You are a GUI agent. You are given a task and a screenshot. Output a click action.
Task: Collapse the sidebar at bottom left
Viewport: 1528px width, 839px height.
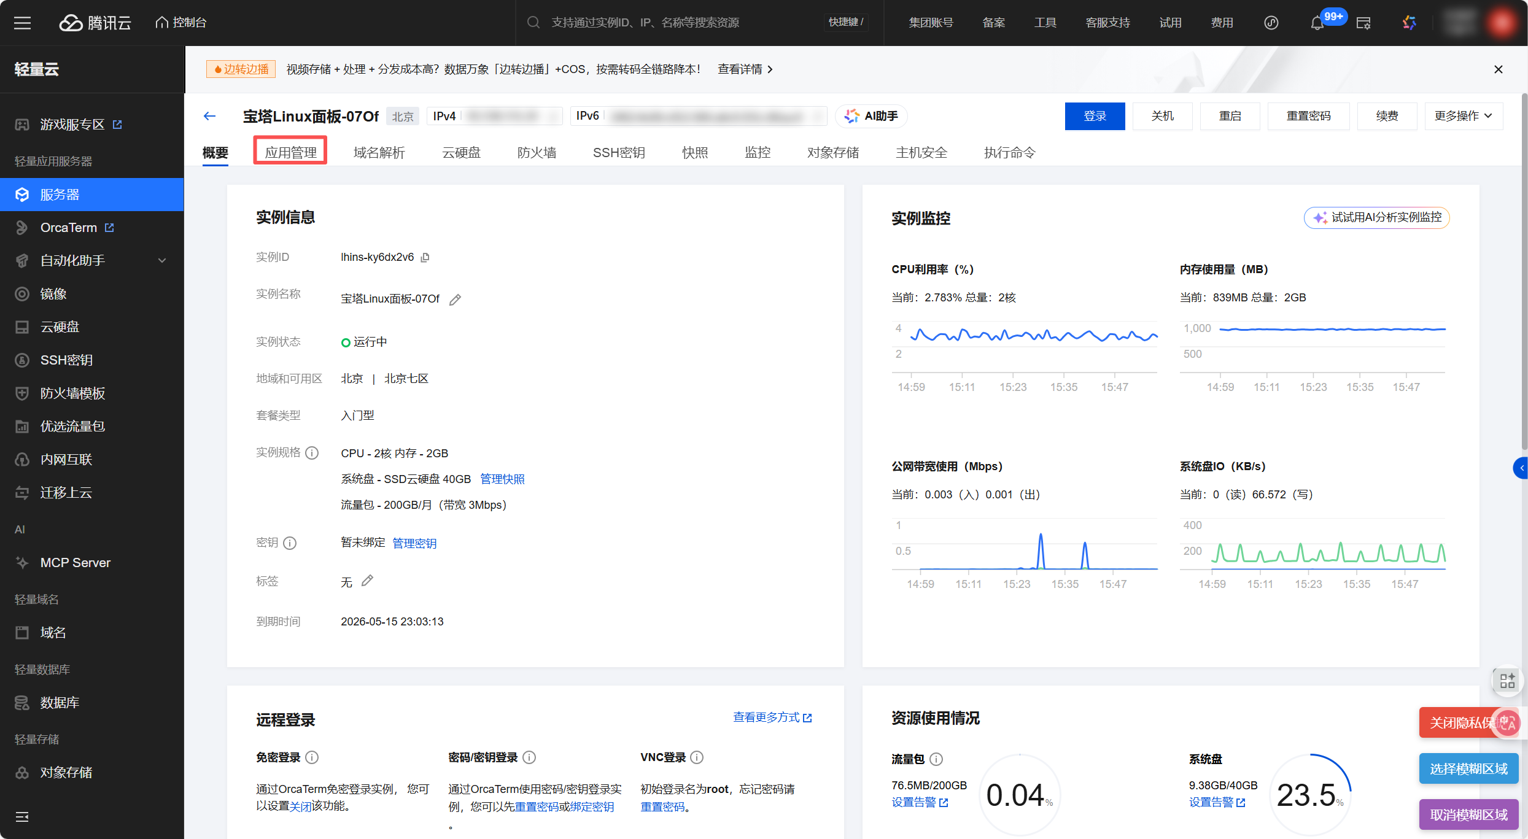[x=22, y=816]
